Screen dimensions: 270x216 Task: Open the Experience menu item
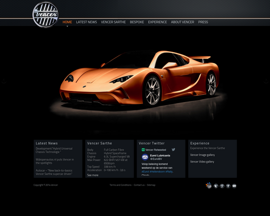[x=157, y=22]
